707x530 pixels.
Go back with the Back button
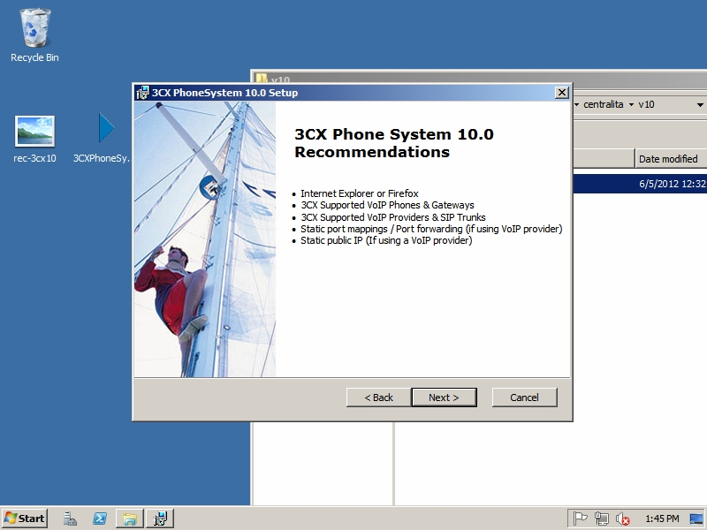pyautogui.click(x=378, y=397)
